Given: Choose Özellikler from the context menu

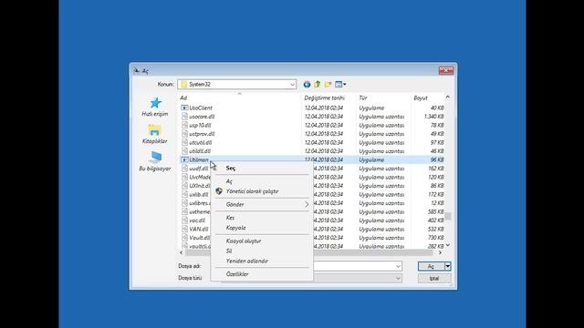Looking at the screenshot, I should [262, 274].
